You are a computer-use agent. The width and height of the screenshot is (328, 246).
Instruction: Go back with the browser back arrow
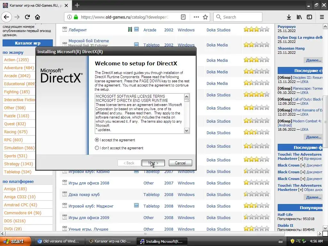[6, 17]
